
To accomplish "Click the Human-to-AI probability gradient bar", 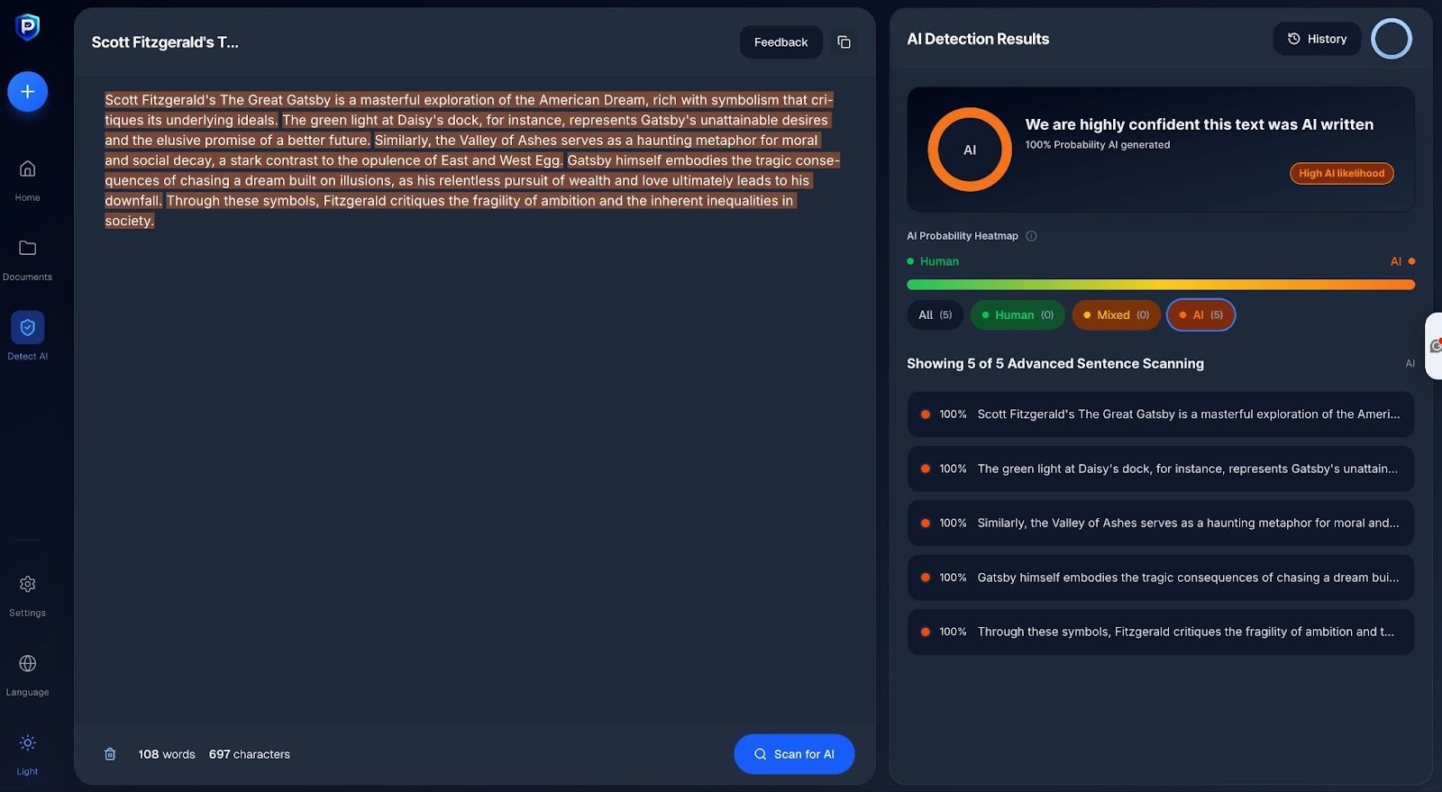I will [x=1160, y=285].
